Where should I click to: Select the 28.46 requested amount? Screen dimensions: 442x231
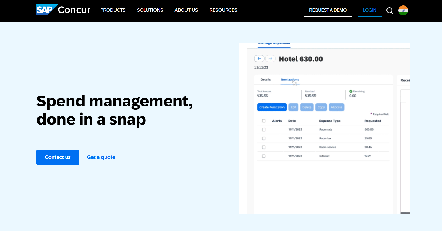coord(368,147)
